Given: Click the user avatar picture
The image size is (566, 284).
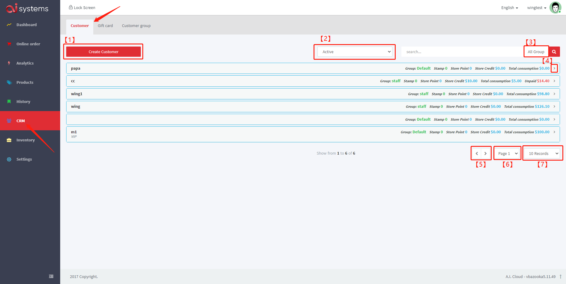Looking at the screenshot, I should tap(555, 8).
